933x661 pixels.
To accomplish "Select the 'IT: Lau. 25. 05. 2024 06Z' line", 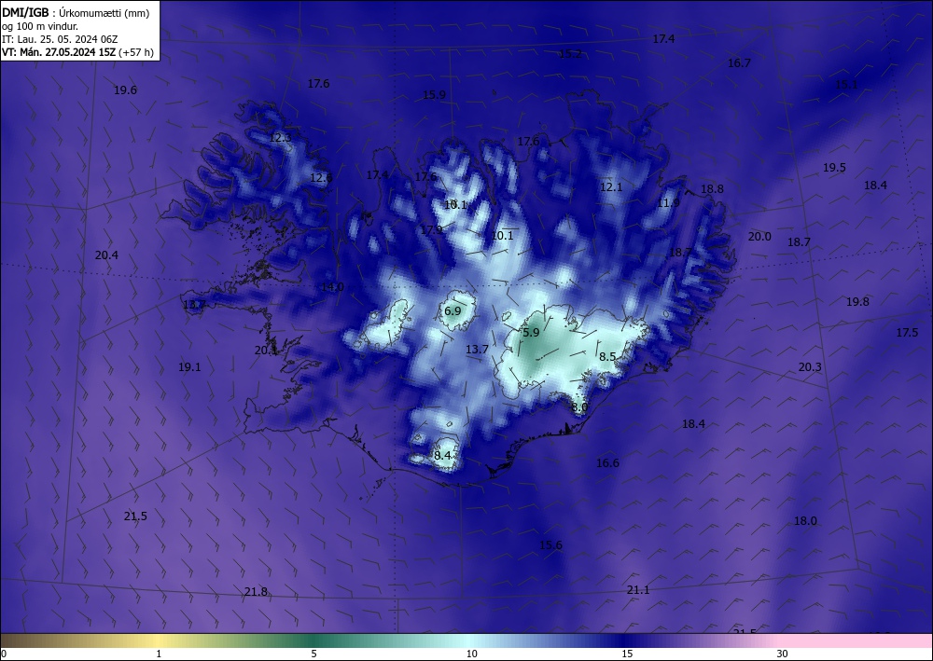I will (60, 39).
